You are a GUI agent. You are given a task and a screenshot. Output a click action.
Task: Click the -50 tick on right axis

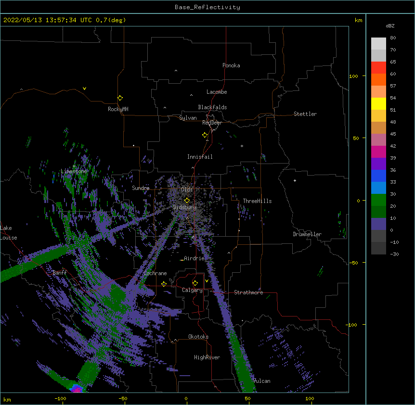coord(353,263)
